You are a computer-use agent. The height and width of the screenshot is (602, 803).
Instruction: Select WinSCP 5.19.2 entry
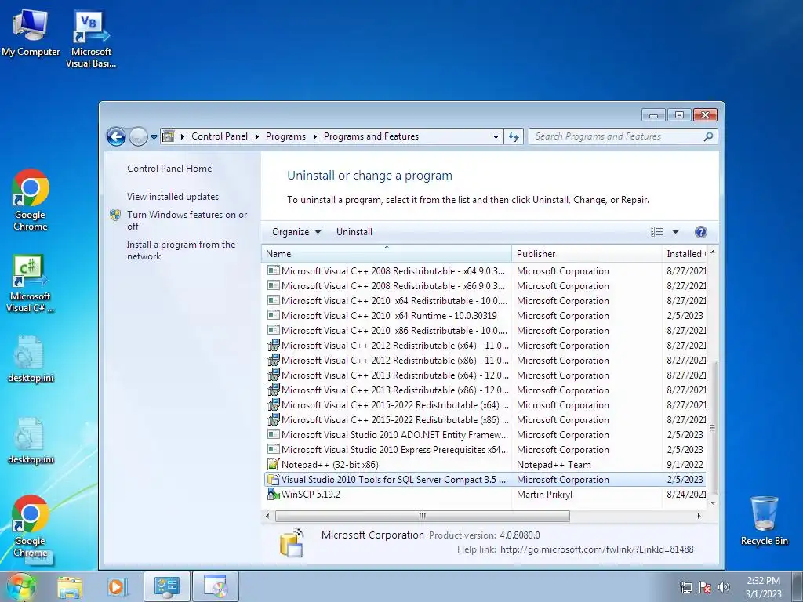click(x=485, y=494)
